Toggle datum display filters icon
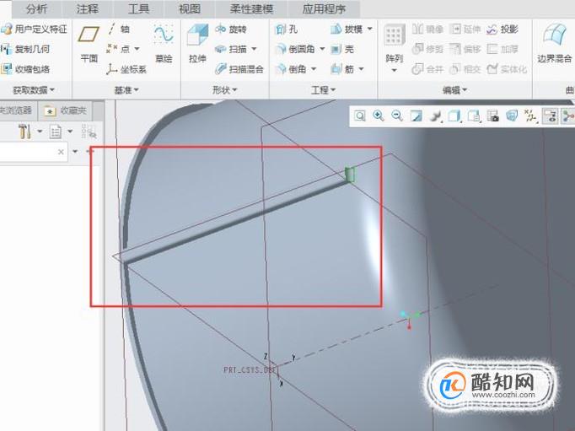This screenshot has height=431, width=575. tap(530, 116)
